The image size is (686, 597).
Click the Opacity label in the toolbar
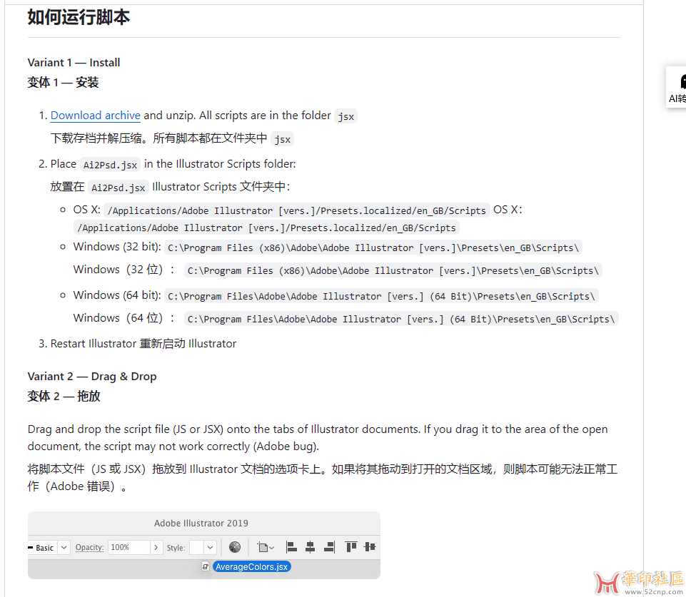coord(89,547)
